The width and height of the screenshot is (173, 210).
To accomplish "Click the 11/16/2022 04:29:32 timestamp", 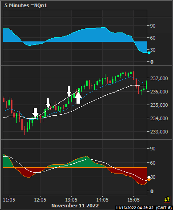I will [x=135, y=208].
